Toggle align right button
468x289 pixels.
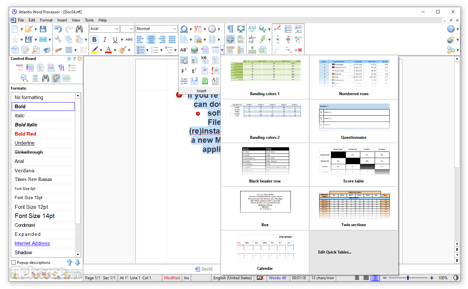162,39
